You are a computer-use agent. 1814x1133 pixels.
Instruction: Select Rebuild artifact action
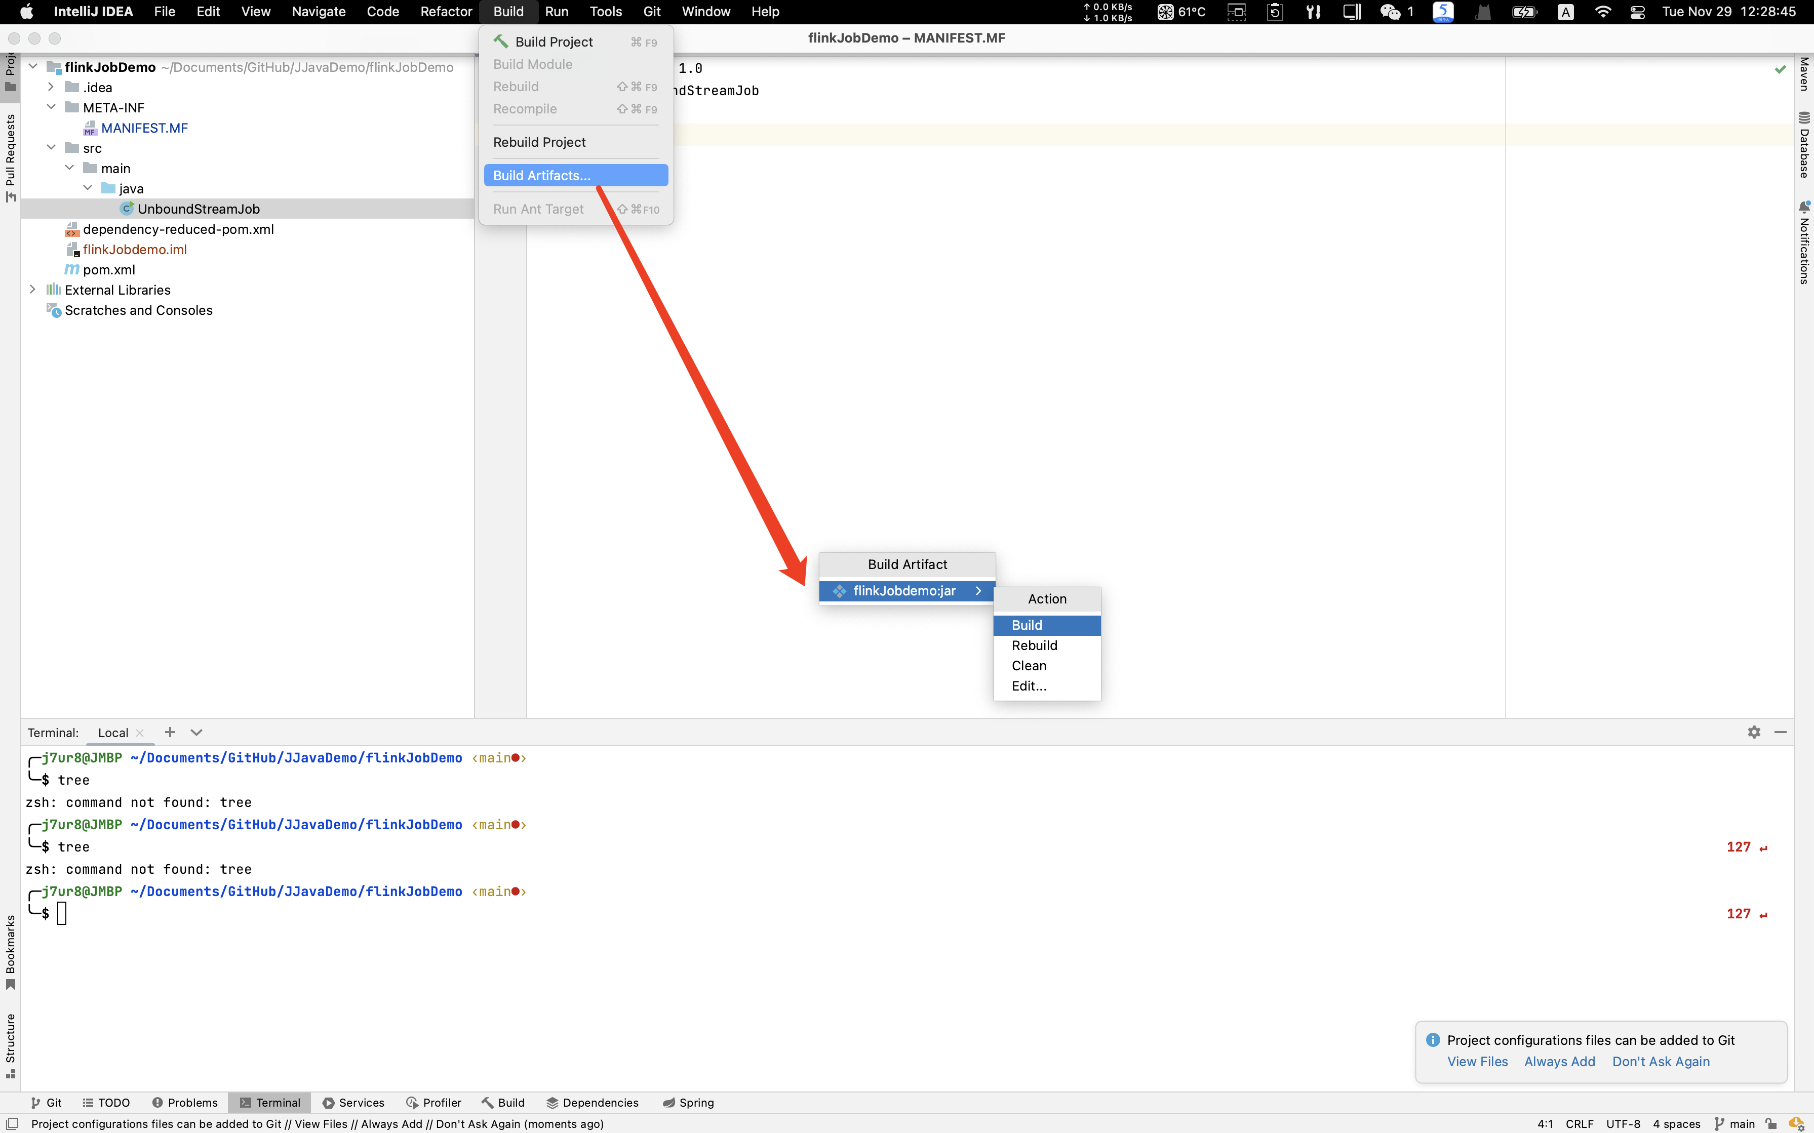pos(1035,645)
